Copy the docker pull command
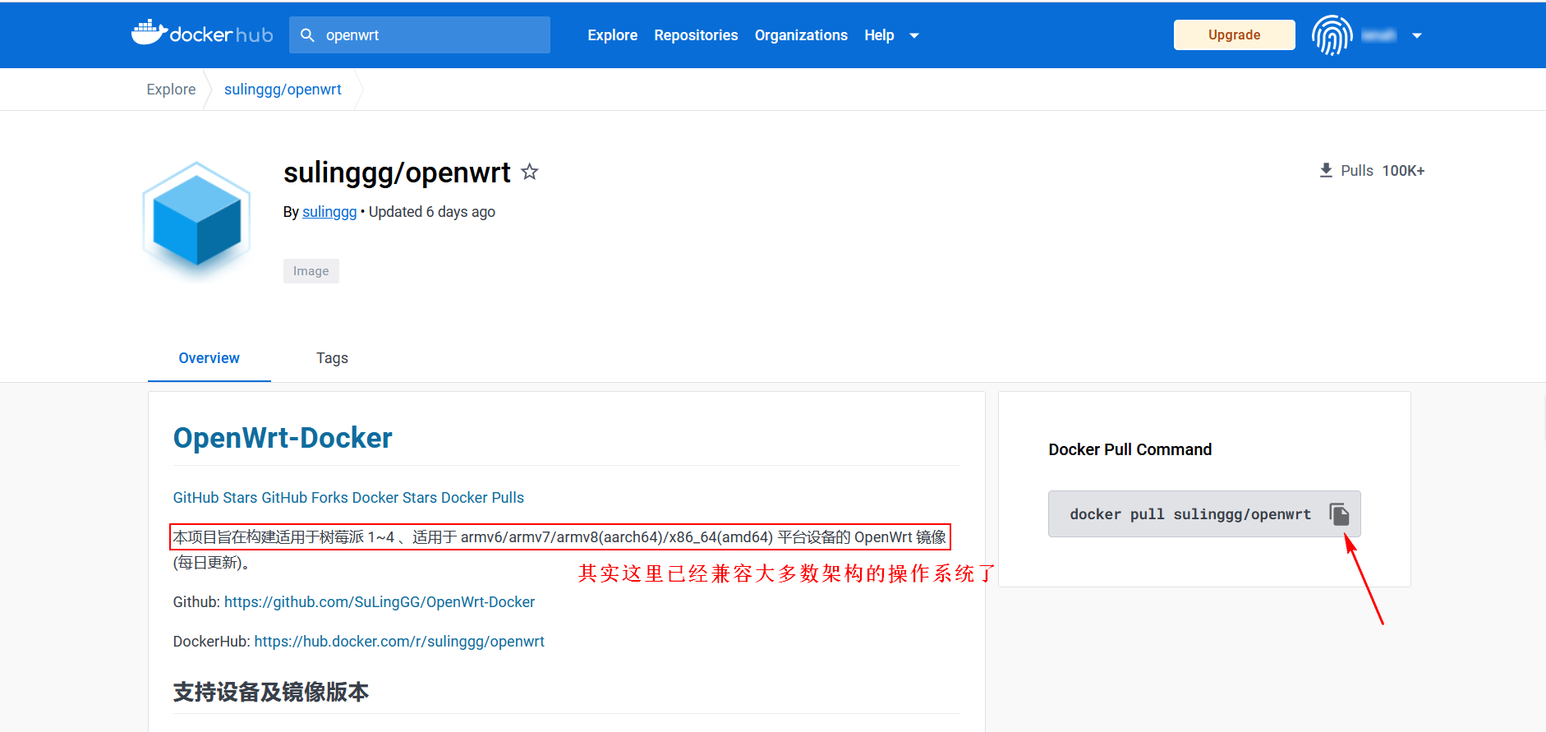The height and width of the screenshot is (732, 1546). tap(1339, 514)
